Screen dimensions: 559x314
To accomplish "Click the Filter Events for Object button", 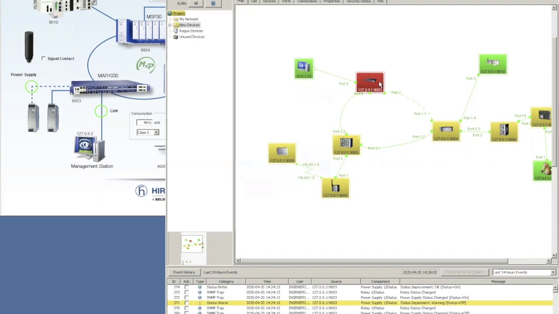I will point(464,272).
